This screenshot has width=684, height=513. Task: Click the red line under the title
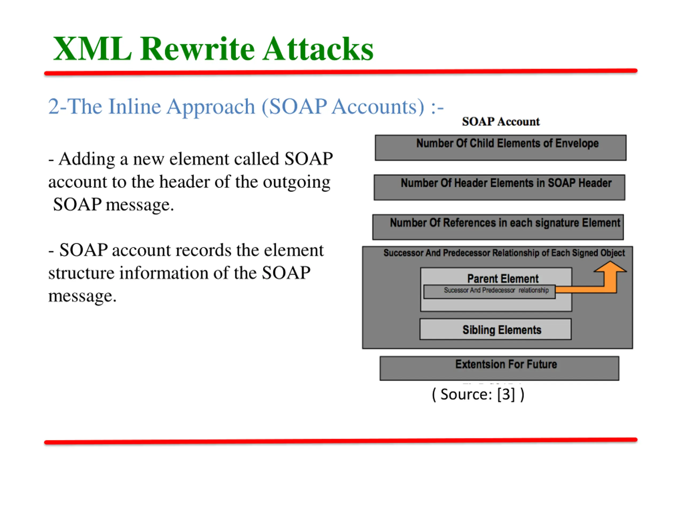(x=340, y=72)
